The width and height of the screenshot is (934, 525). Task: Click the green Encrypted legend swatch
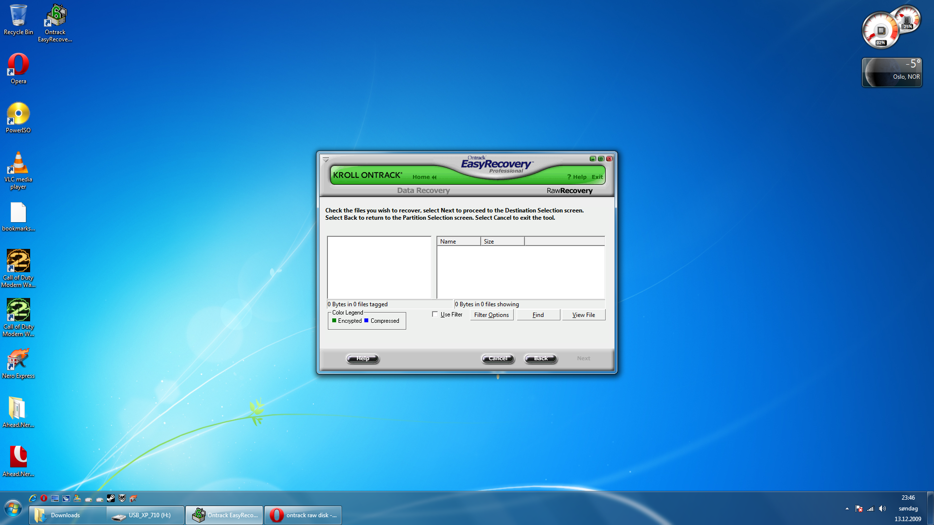pos(334,320)
